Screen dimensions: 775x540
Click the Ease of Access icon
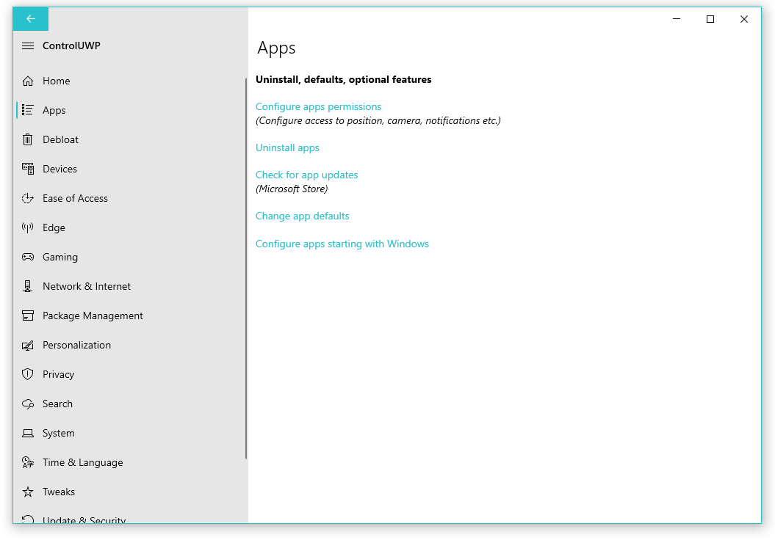tap(28, 198)
